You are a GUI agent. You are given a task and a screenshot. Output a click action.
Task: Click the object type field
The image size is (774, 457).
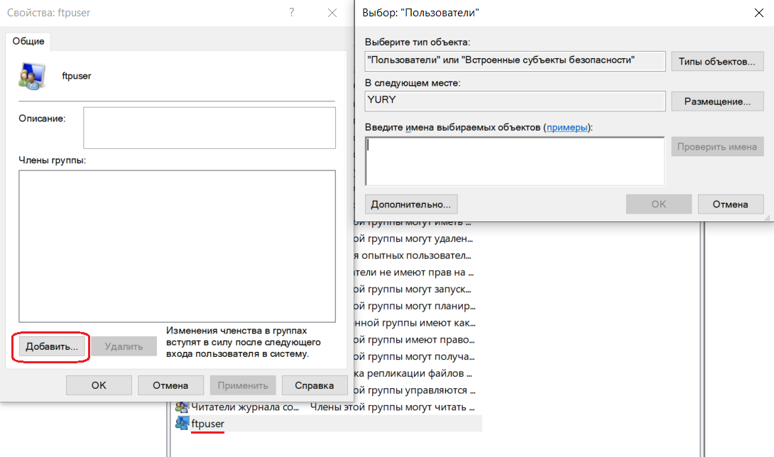(x=515, y=61)
